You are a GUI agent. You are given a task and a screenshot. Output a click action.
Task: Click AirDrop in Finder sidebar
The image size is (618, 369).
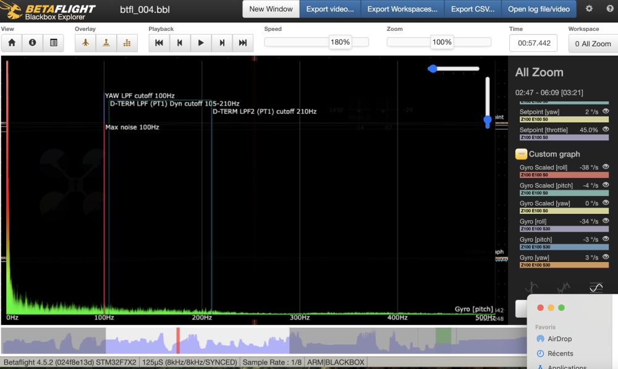click(559, 339)
